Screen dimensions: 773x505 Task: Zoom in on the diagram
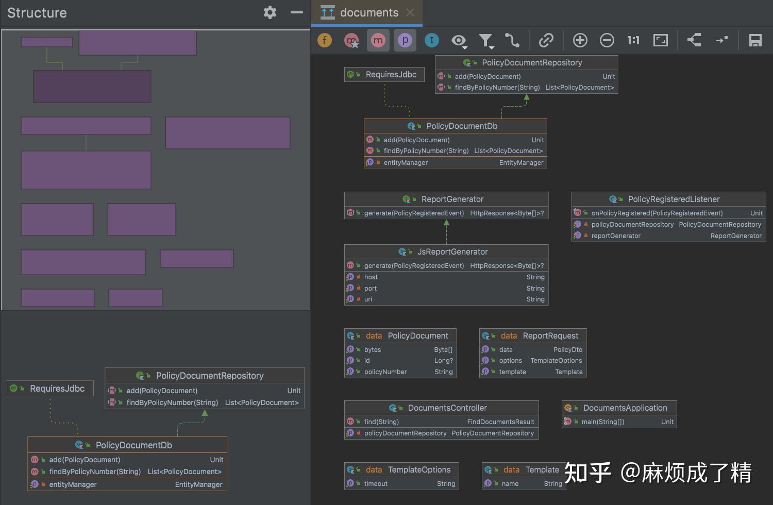[x=580, y=40]
